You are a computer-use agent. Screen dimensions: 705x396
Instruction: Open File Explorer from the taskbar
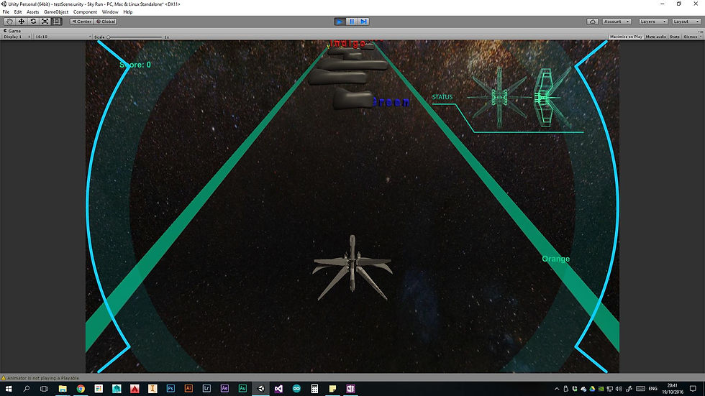tap(63, 388)
